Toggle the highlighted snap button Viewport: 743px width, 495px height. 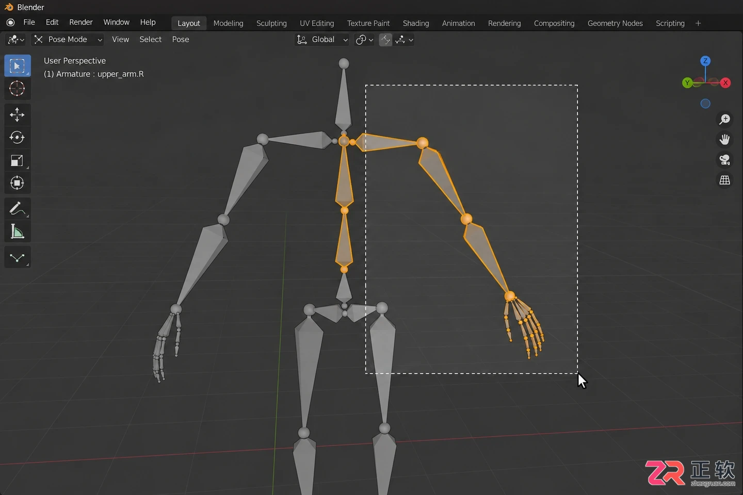[x=385, y=40]
